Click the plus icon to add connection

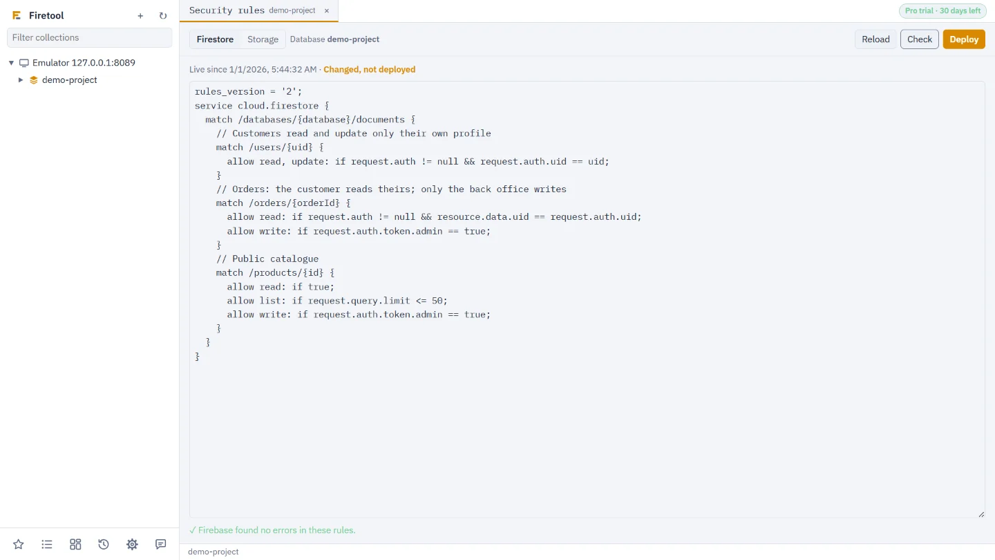coord(140,15)
